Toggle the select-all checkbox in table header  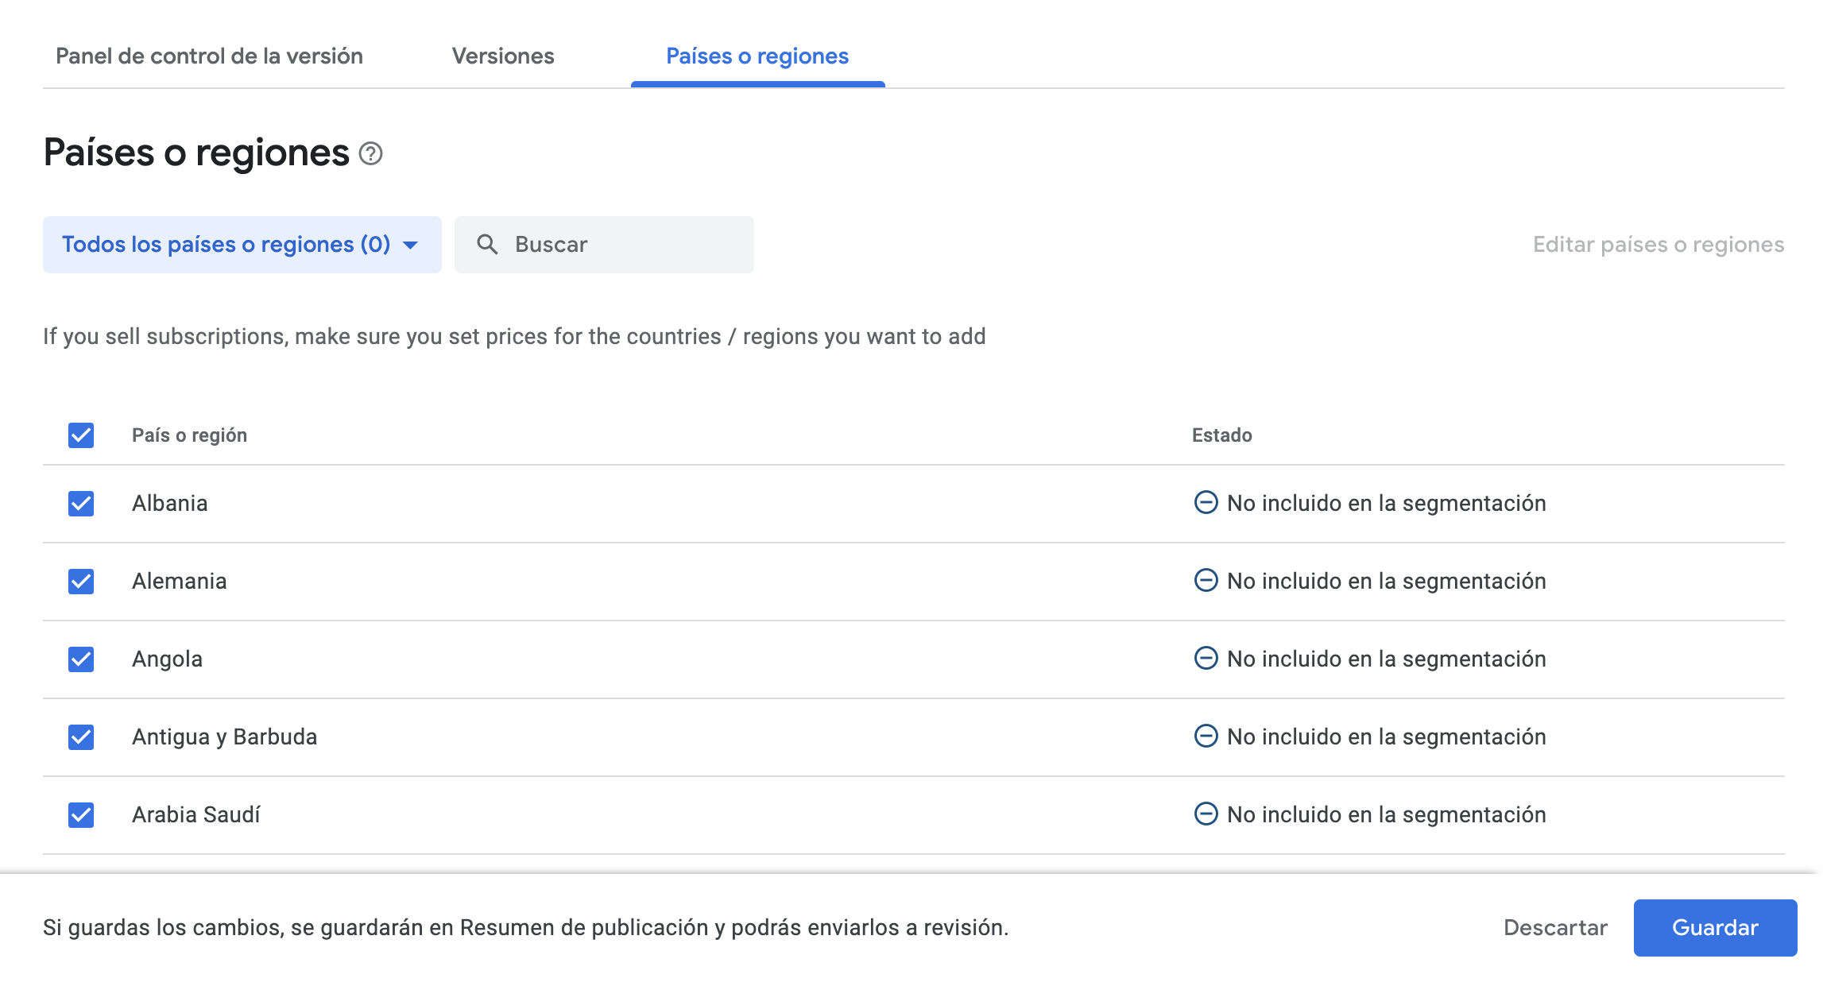pos(81,435)
